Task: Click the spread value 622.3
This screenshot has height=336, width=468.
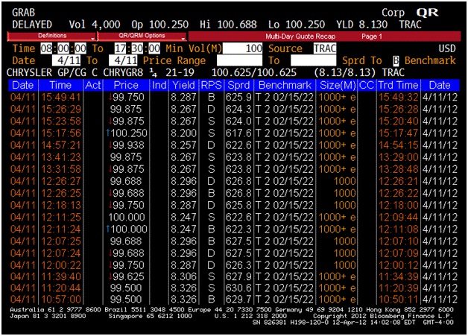Action: pos(238,229)
